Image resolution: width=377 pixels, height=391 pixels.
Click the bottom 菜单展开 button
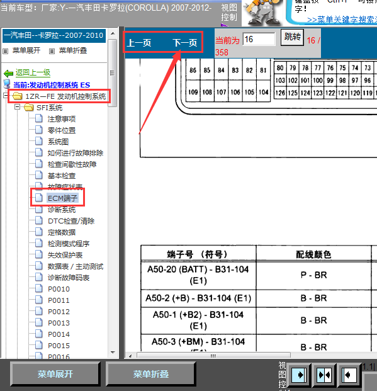[x=55, y=374]
